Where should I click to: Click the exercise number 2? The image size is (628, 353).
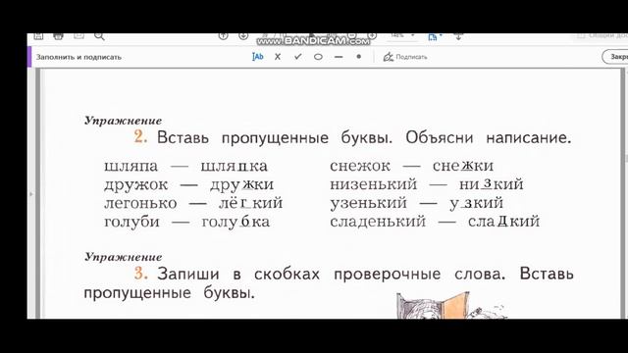pyautogui.click(x=140, y=137)
